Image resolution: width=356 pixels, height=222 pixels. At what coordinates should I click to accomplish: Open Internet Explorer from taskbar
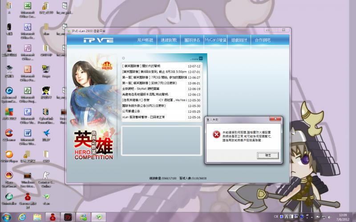(22, 217)
